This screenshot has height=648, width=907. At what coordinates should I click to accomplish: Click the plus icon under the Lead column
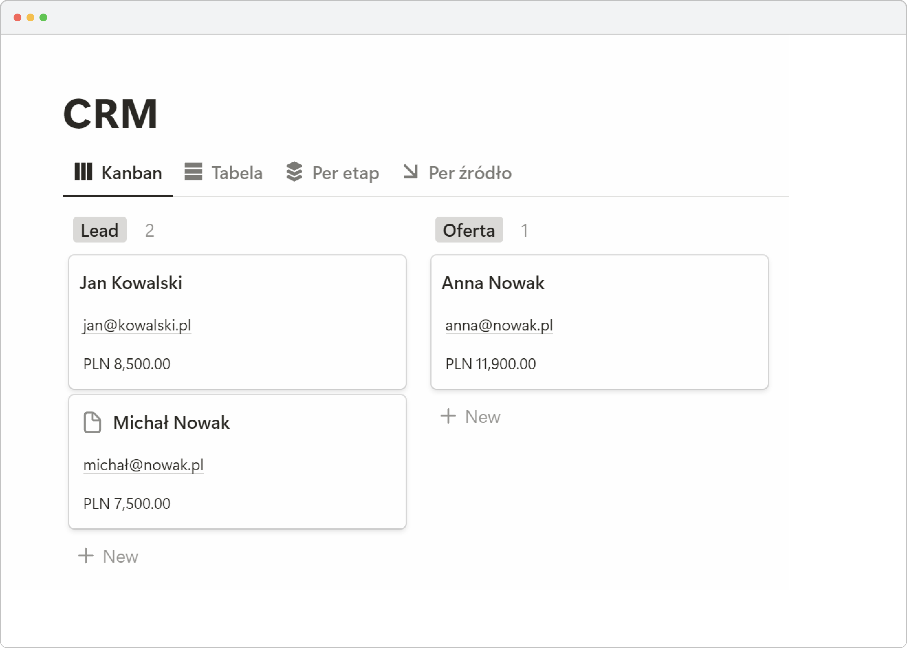[86, 556]
